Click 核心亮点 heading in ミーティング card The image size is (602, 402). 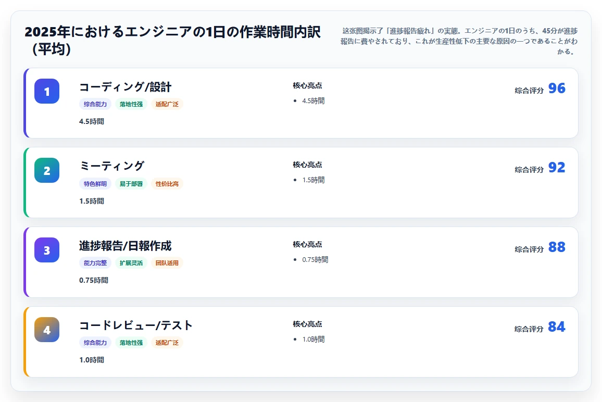click(308, 165)
